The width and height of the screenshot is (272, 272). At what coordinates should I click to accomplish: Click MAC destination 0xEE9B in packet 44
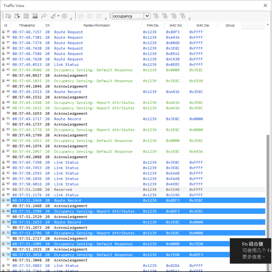(x=196, y=81)
